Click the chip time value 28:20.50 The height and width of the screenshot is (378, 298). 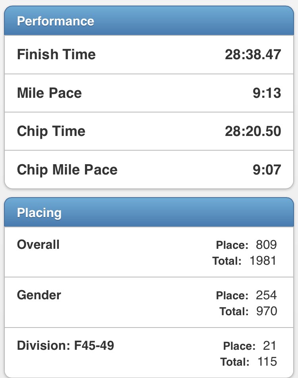253,131
